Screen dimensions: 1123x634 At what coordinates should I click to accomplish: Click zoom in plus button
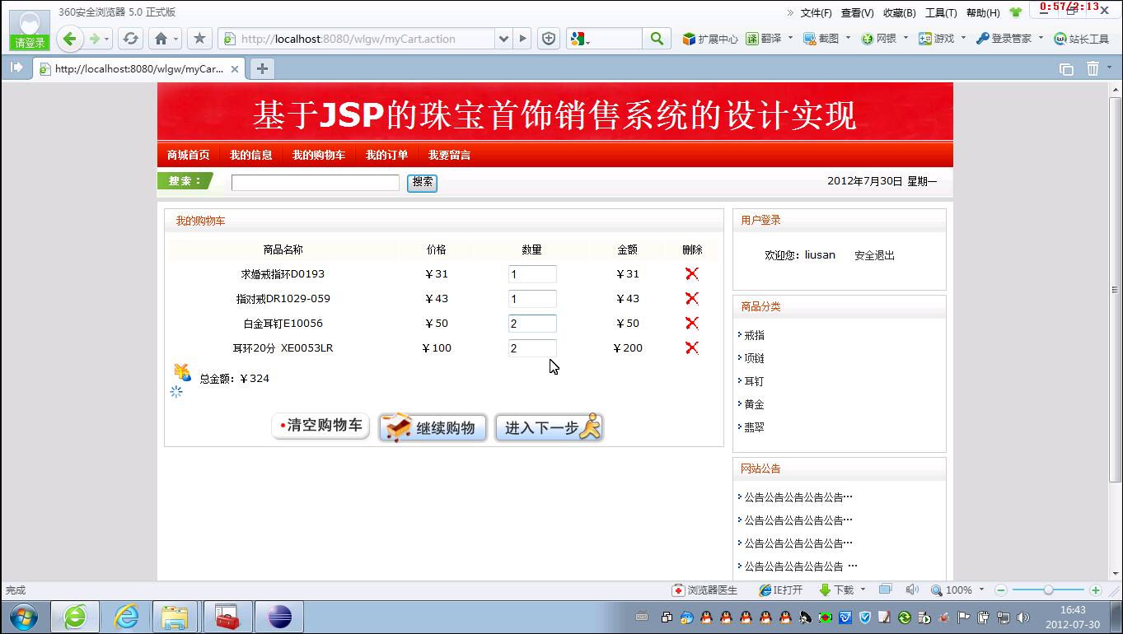pyautogui.click(x=1095, y=590)
